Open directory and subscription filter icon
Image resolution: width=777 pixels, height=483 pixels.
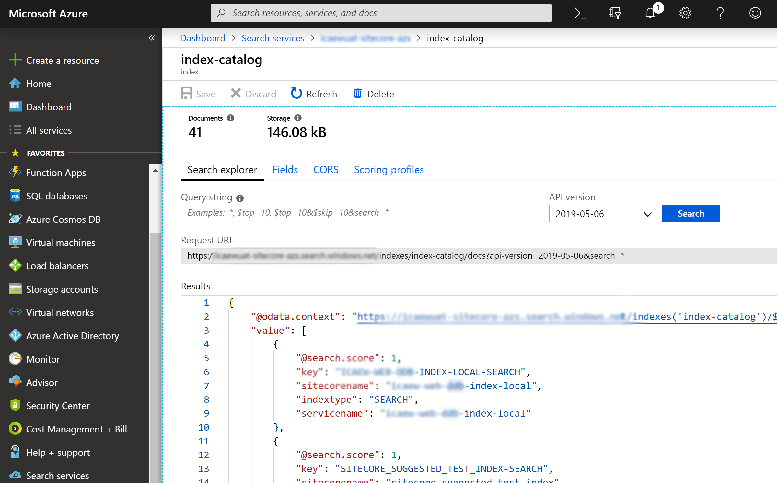pos(615,13)
